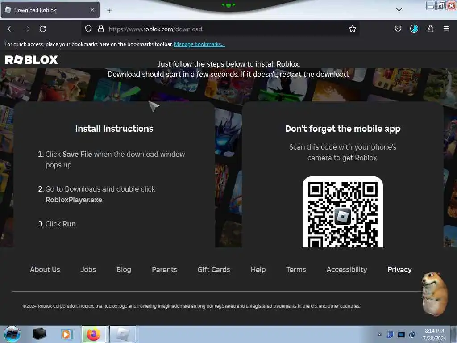Viewport: 457px width, 343px height.
Task: Click the RobloxPlayer.exe text
Action: click(74, 200)
